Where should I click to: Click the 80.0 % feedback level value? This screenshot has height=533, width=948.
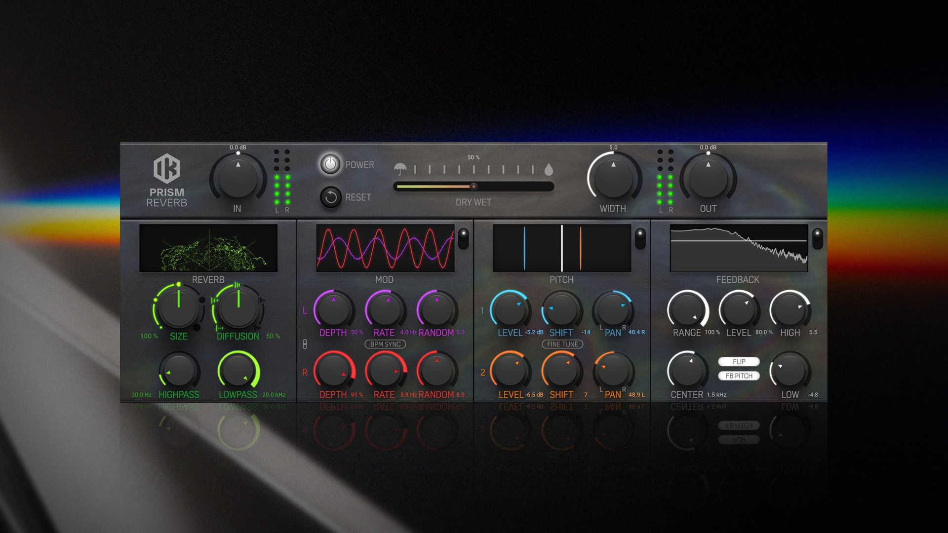(764, 332)
